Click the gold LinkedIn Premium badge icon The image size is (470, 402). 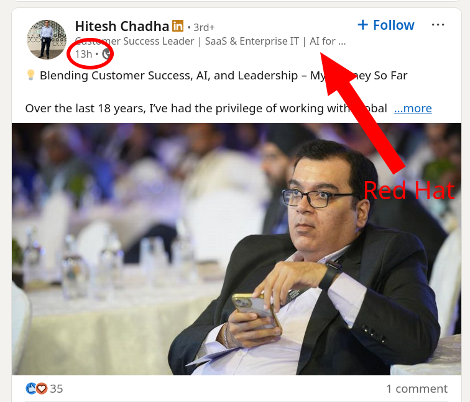pyautogui.click(x=178, y=25)
